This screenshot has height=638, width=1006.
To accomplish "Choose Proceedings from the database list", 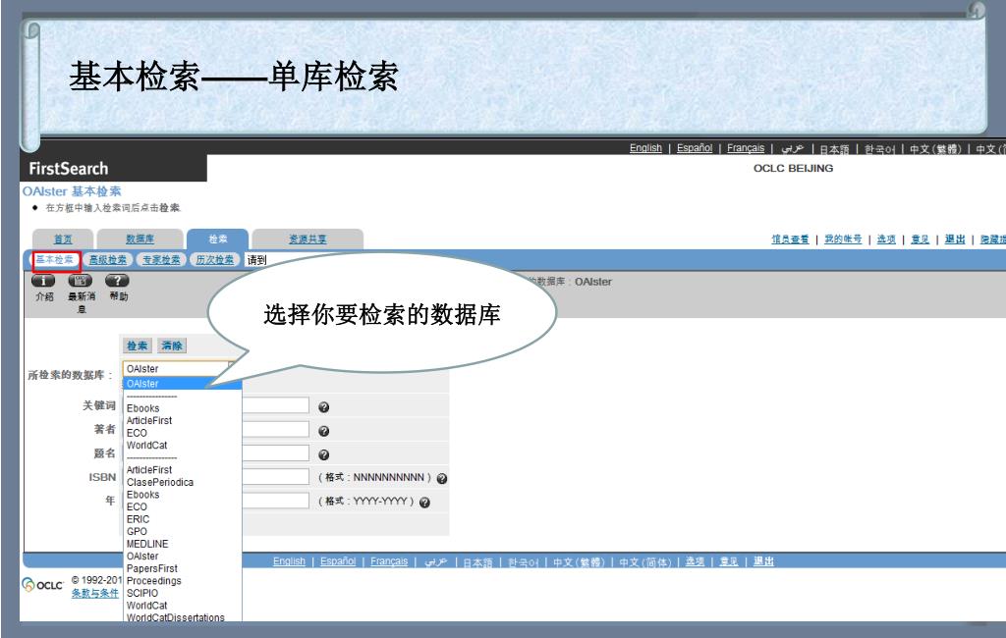I will tap(154, 581).
